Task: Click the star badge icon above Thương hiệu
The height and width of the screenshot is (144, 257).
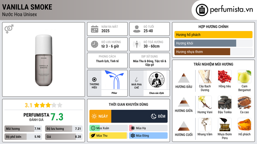Action: 94,79
